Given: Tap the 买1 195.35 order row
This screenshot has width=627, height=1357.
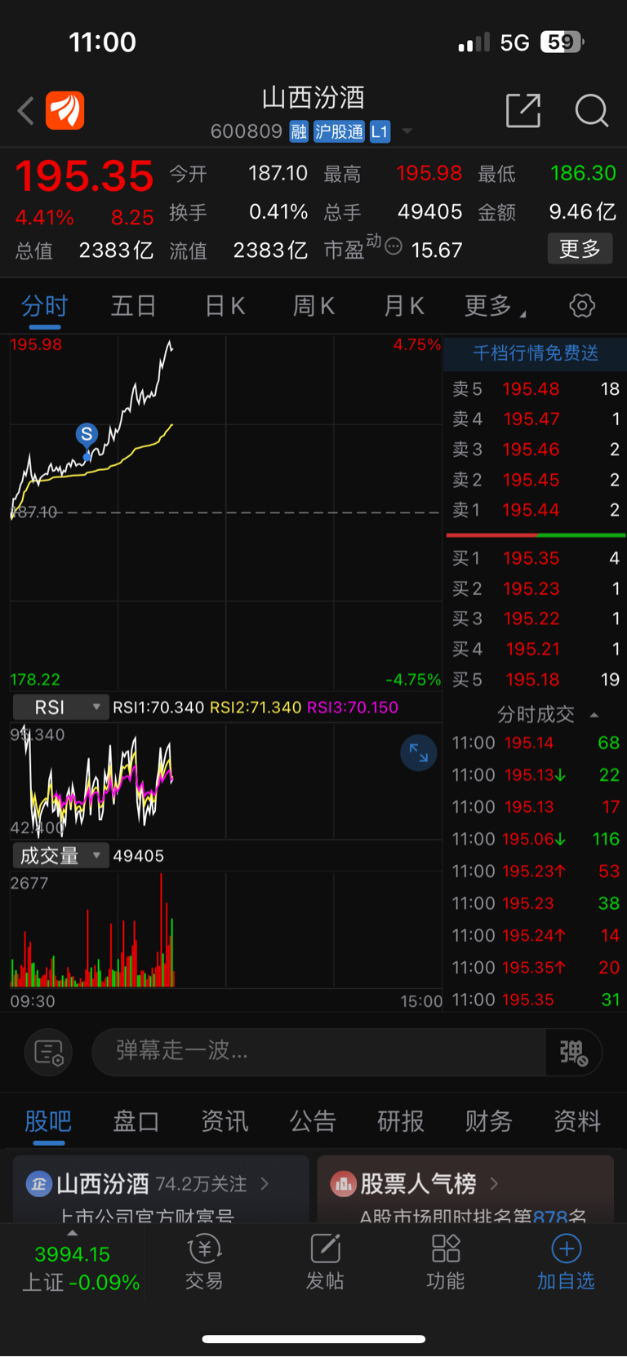Looking at the screenshot, I should [x=536, y=558].
